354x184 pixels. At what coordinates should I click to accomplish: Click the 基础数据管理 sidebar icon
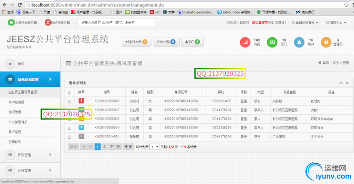10,79
